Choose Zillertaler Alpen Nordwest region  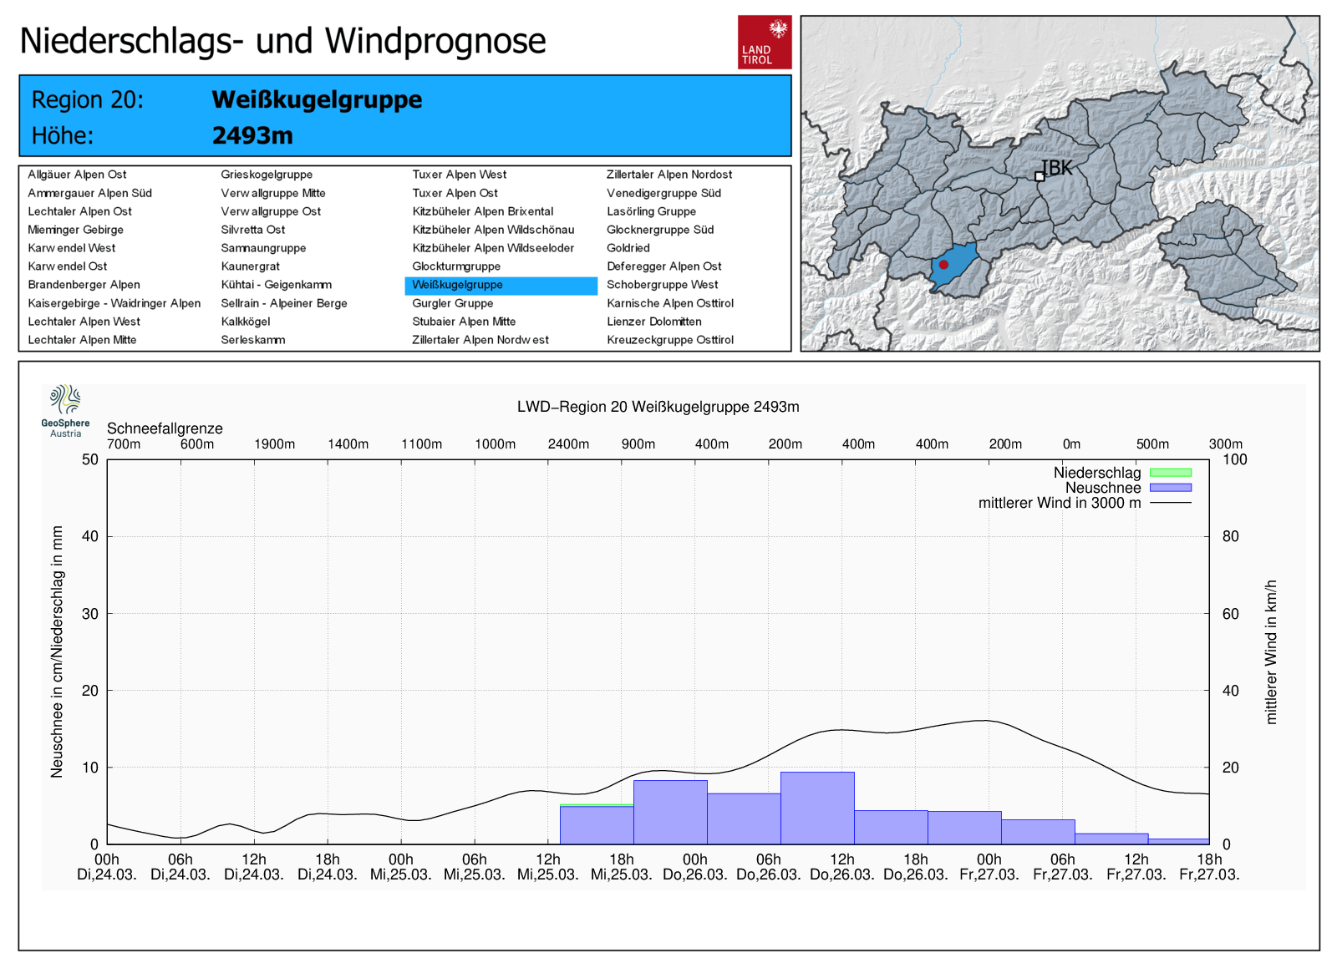click(x=480, y=340)
